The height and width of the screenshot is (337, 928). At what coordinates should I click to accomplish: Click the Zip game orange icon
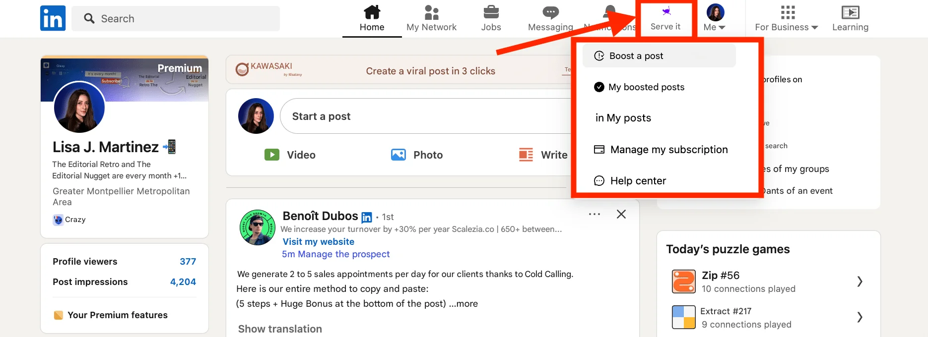[x=684, y=281]
